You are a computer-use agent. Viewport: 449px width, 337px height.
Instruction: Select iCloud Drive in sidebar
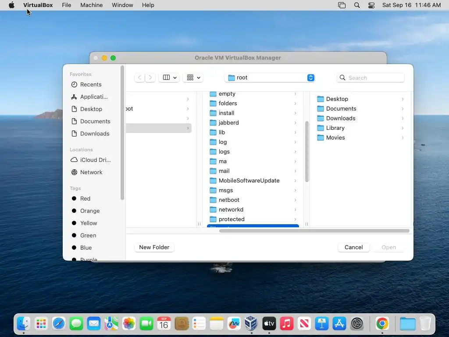(90, 160)
